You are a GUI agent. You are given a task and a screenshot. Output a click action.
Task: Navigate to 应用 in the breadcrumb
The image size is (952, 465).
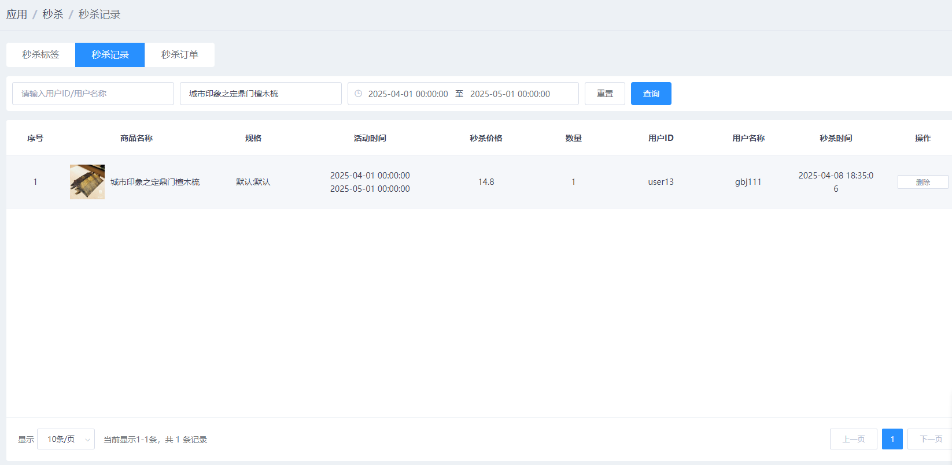pyautogui.click(x=17, y=14)
